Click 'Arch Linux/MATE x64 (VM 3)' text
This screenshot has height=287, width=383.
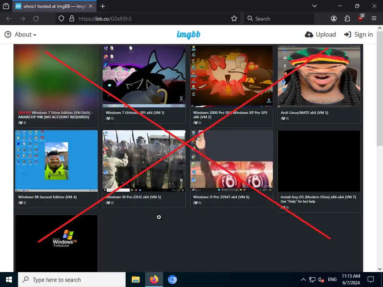(x=304, y=113)
